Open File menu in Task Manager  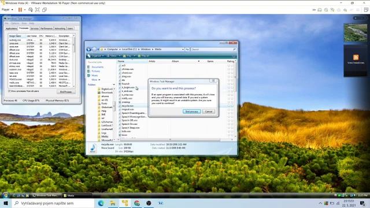point(6,23)
